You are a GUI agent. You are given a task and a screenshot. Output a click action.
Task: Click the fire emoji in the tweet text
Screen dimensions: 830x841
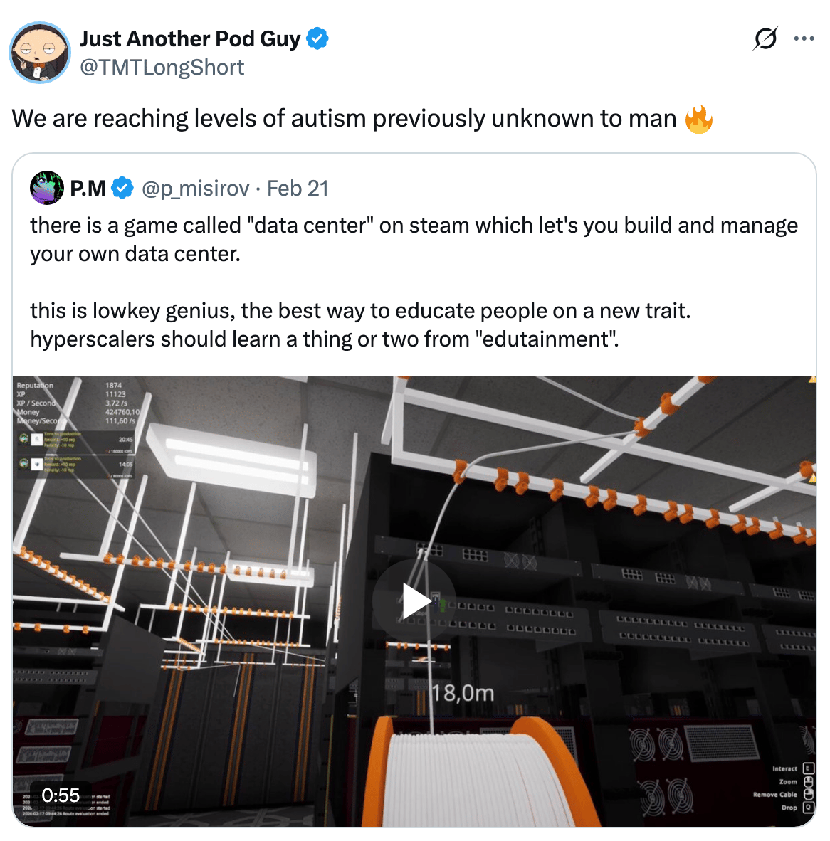click(x=698, y=119)
